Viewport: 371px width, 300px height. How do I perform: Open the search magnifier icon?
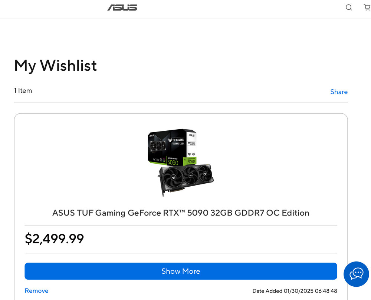click(349, 7)
